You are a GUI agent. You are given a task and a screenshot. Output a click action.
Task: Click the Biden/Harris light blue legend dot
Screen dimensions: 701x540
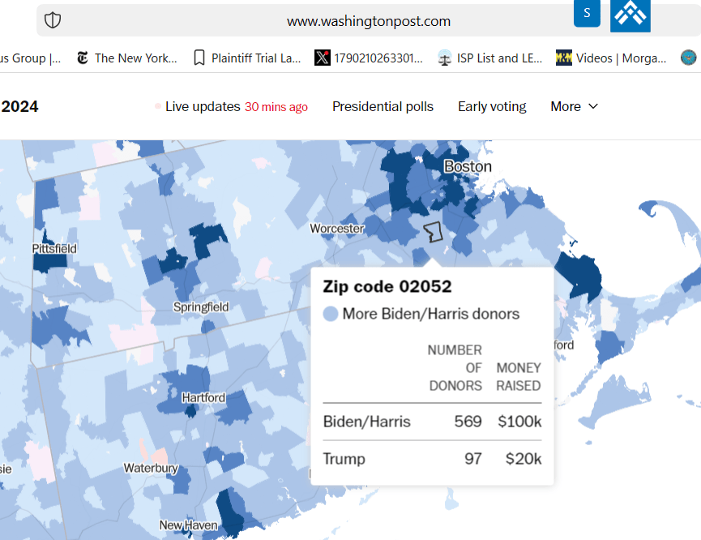coord(331,314)
